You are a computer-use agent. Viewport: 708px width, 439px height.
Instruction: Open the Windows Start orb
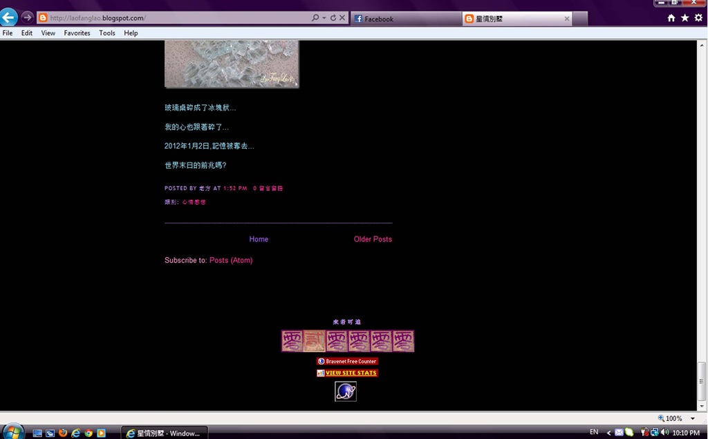pos(12,432)
